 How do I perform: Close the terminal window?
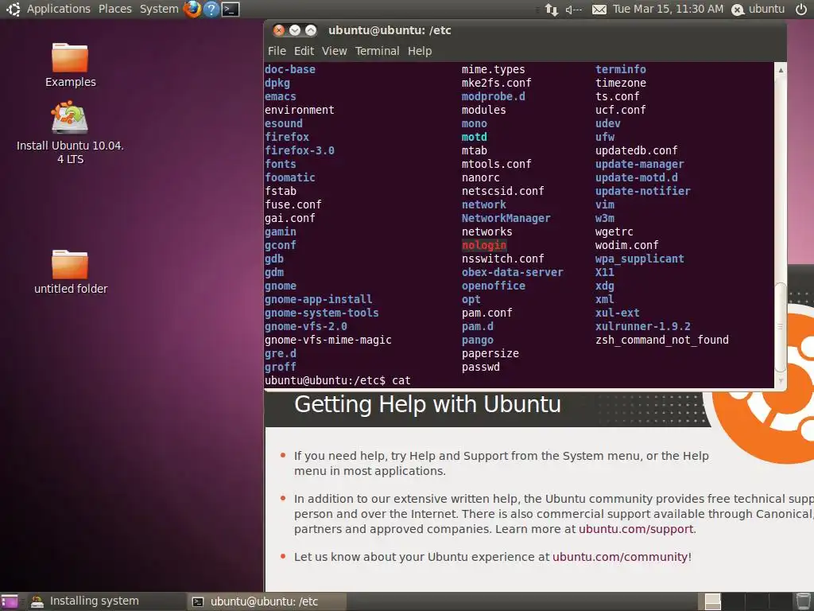279,30
